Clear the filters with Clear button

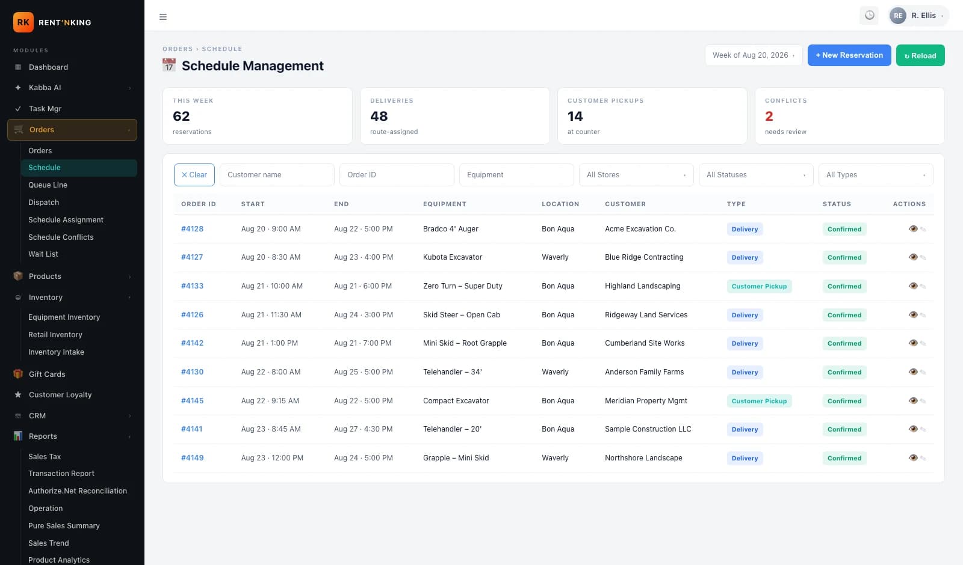[194, 175]
